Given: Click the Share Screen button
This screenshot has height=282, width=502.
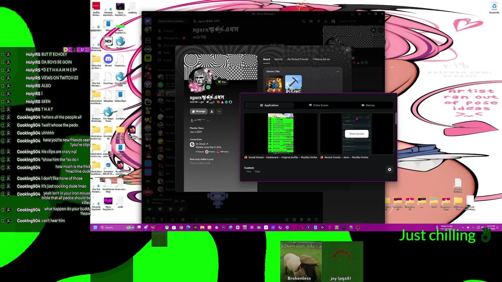Looking at the screenshot, I should (356, 134).
